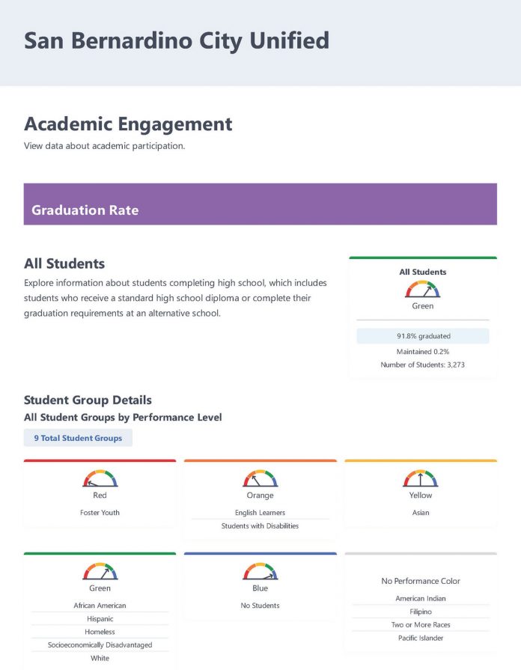521x670 pixels.
Task: Click the Blue performance gauge icon
Action: [x=260, y=571]
